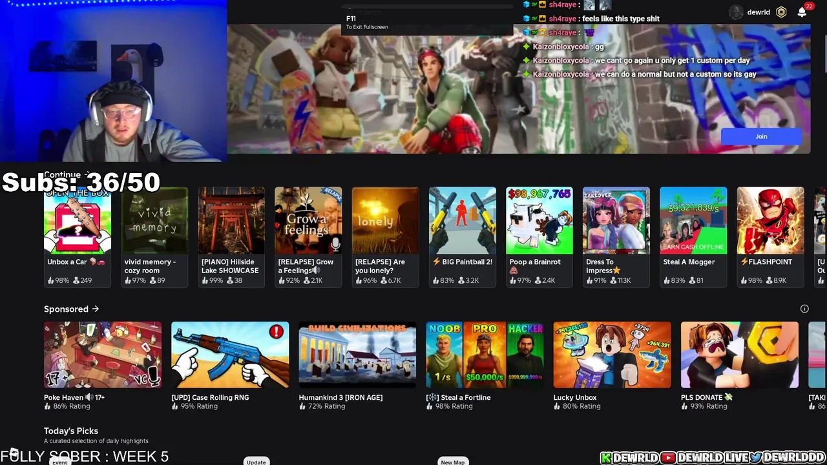Click the Steal A Mogger title text
The height and width of the screenshot is (465, 827).
pos(689,262)
